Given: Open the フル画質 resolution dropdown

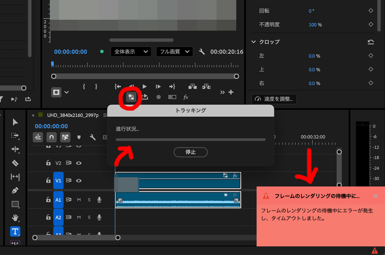Looking at the screenshot, I should 175,52.
